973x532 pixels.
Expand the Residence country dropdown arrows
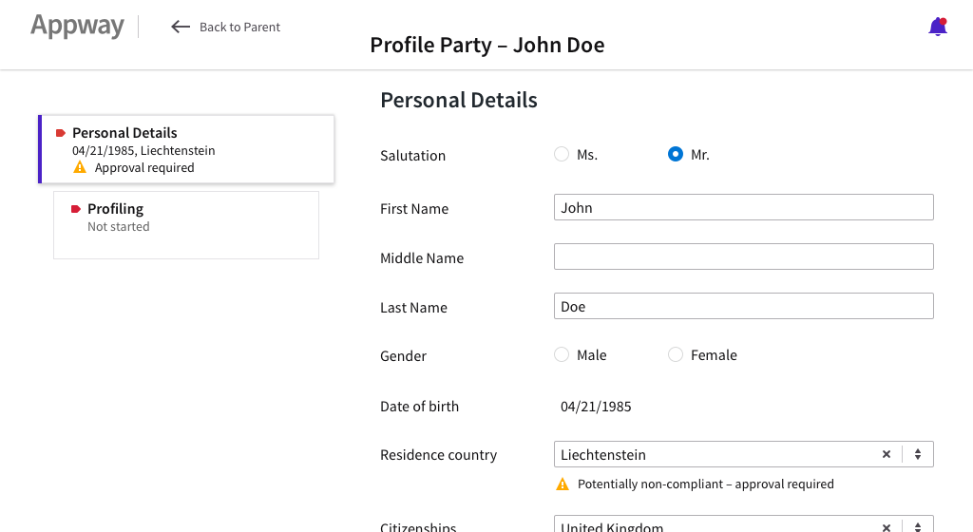click(x=918, y=454)
